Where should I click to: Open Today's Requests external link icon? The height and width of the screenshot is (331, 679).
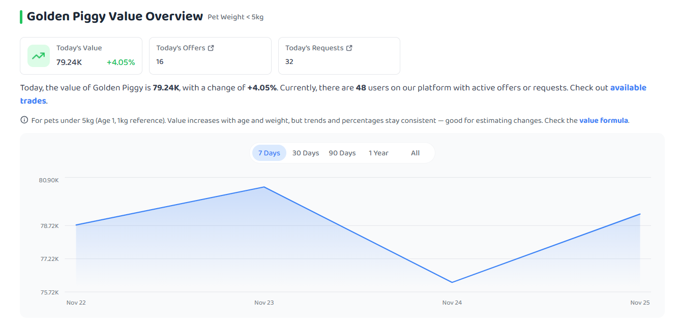click(x=349, y=48)
